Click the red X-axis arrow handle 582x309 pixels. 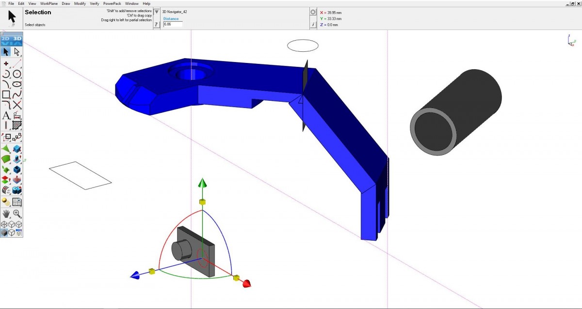pos(246,284)
